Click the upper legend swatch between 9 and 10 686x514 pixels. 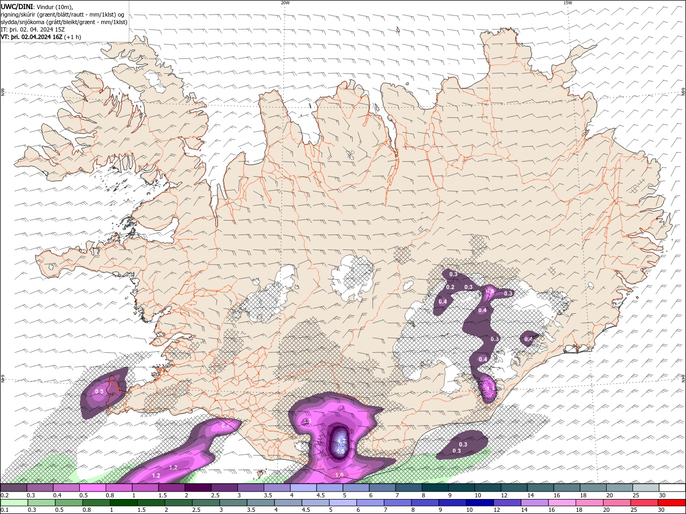(x=461, y=488)
